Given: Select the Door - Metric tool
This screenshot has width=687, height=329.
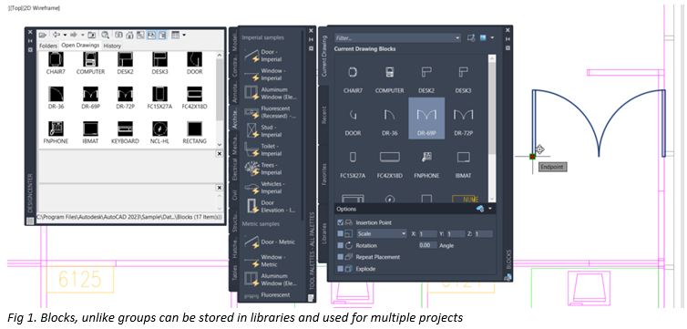Looking at the screenshot, I should click(x=271, y=242).
